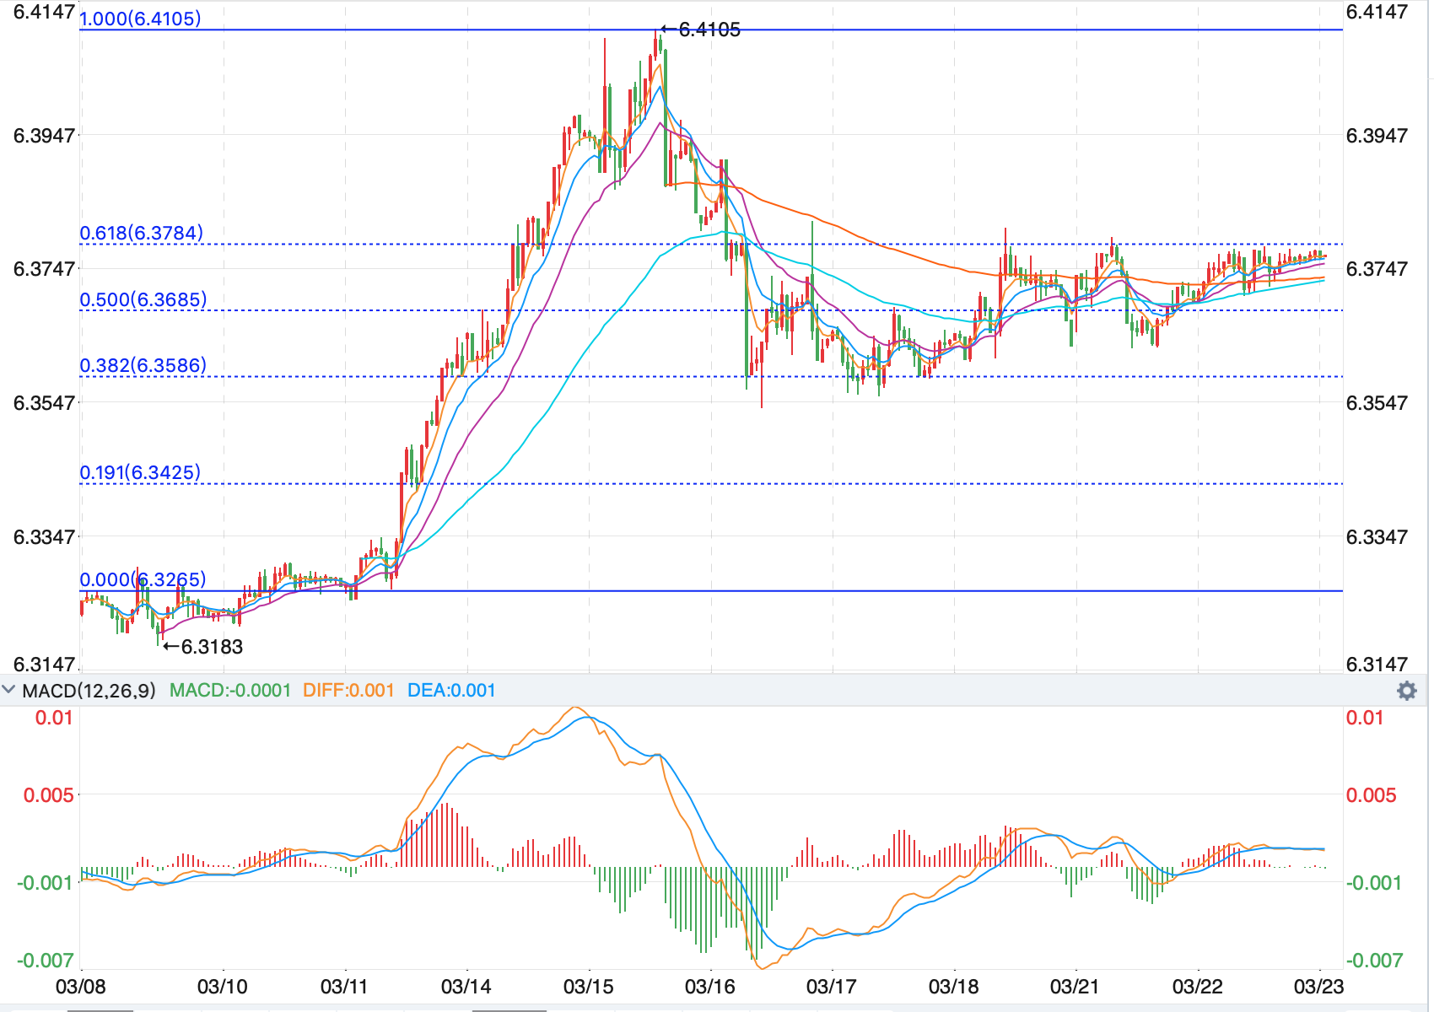Viewport: 1434px width, 1012px height.
Task: Click Fibonacci label 1.000(6.4105)
Action: (x=140, y=19)
